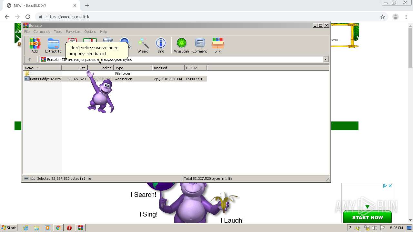This screenshot has width=413, height=232.
Task: Sort by the Packed column header
Action: click(100, 68)
